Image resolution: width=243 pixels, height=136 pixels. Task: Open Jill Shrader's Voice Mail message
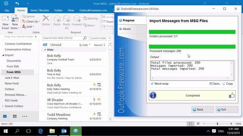74,104
